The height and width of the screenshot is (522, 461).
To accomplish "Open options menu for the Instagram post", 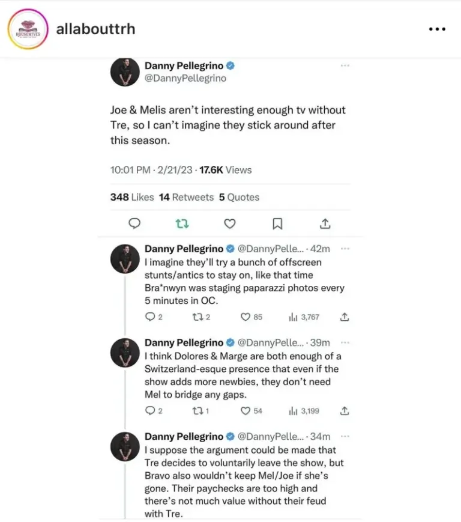I will pyautogui.click(x=438, y=28).
